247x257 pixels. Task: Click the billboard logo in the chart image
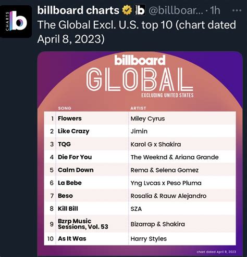[x=140, y=60]
